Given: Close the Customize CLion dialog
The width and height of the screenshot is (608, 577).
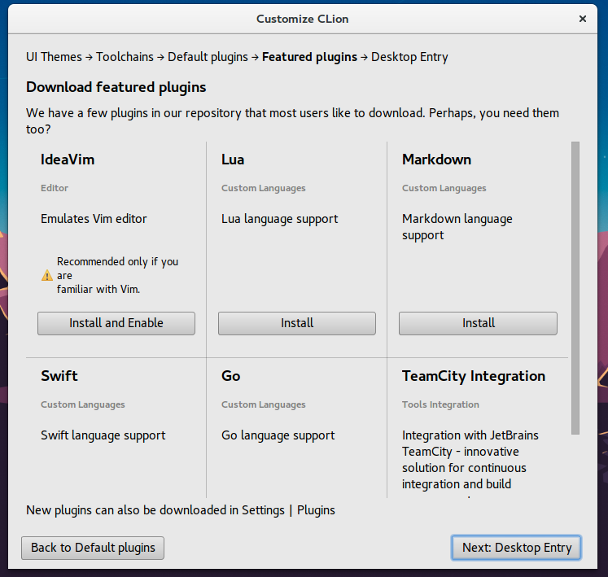Looking at the screenshot, I should 583,19.
